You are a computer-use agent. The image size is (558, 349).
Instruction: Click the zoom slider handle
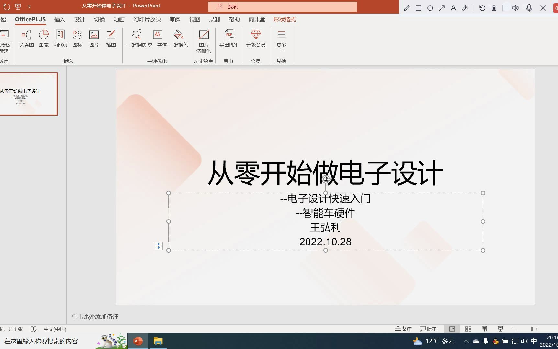click(x=532, y=329)
